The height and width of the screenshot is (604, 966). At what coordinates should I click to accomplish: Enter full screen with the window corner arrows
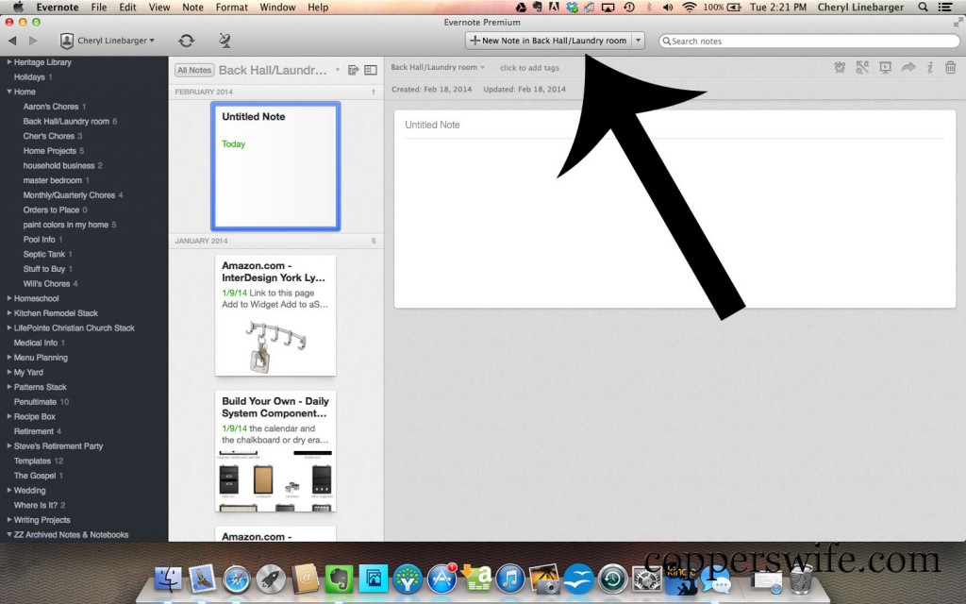coord(958,23)
